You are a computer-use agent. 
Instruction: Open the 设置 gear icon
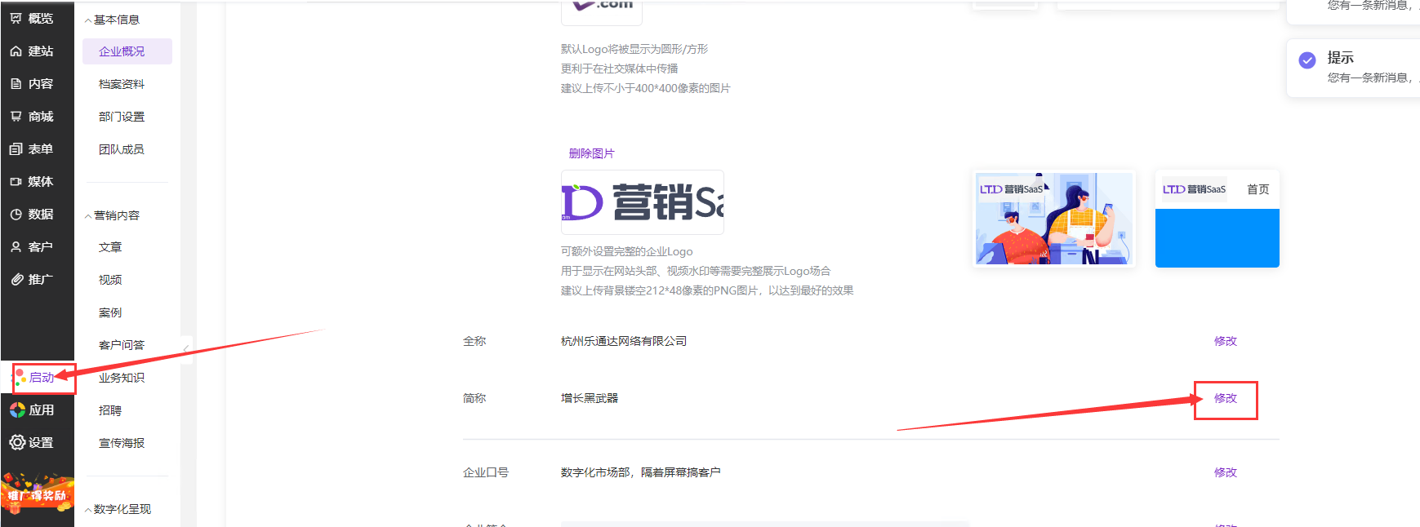[x=17, y=442]
